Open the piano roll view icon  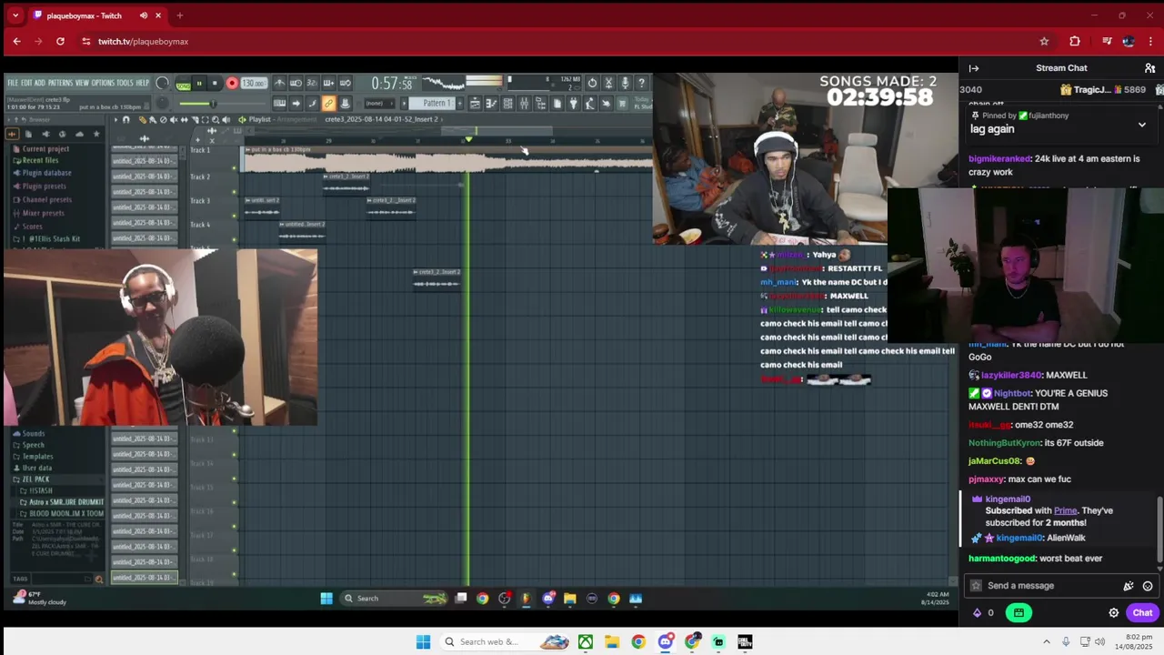point(491,104)
